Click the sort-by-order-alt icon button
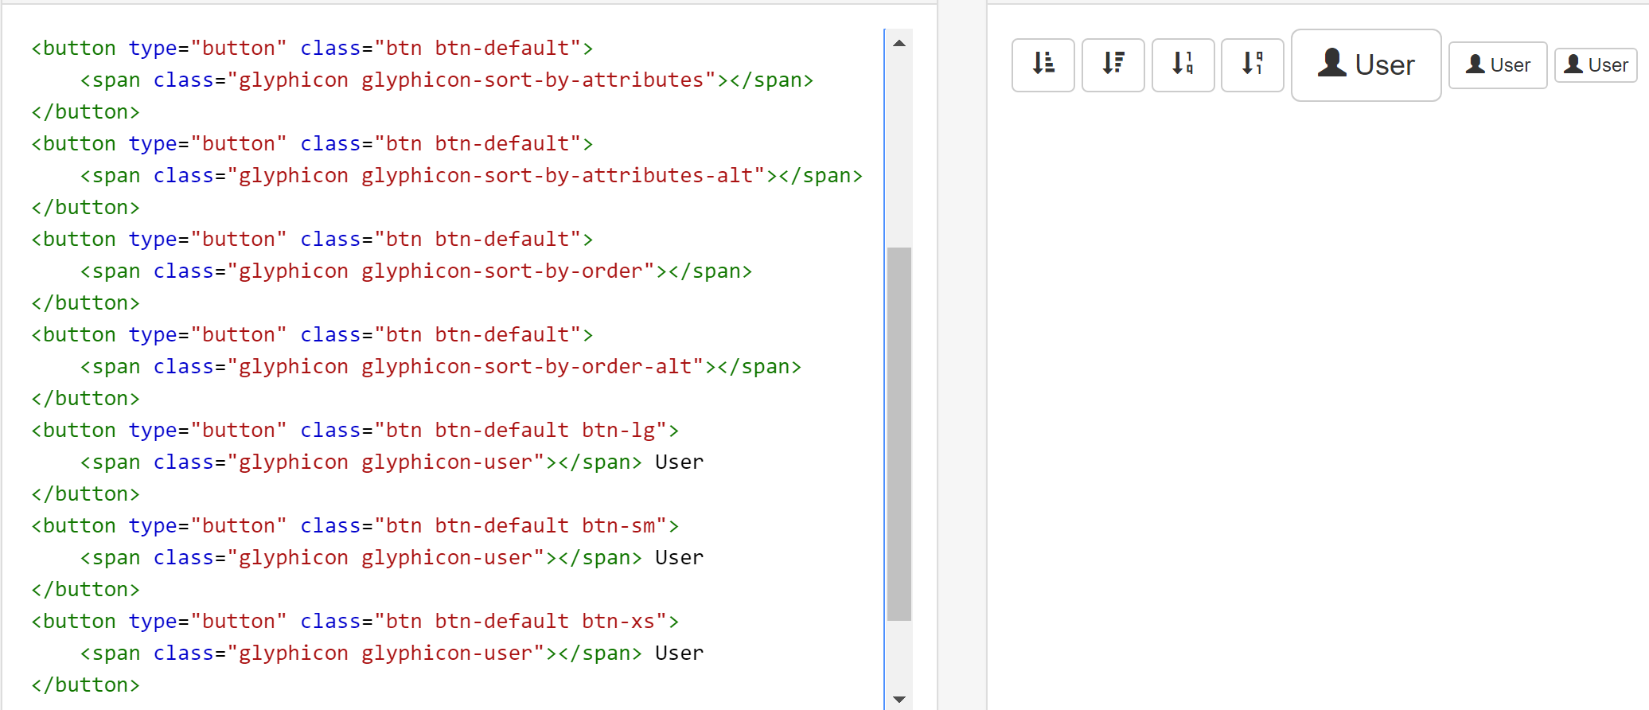The image size is (1649, 710). 1253,64
